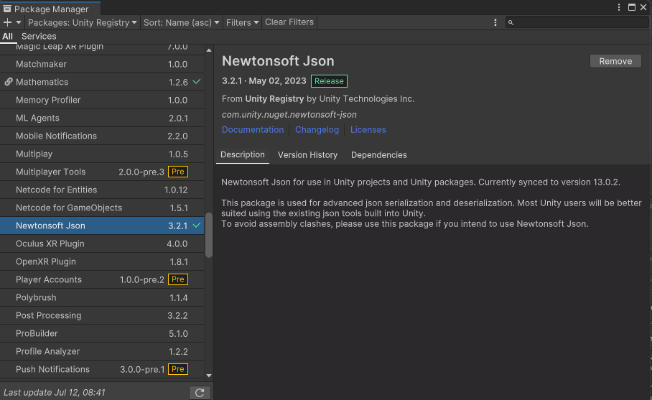Select the Profile Analyzer package

click(102, 351)
